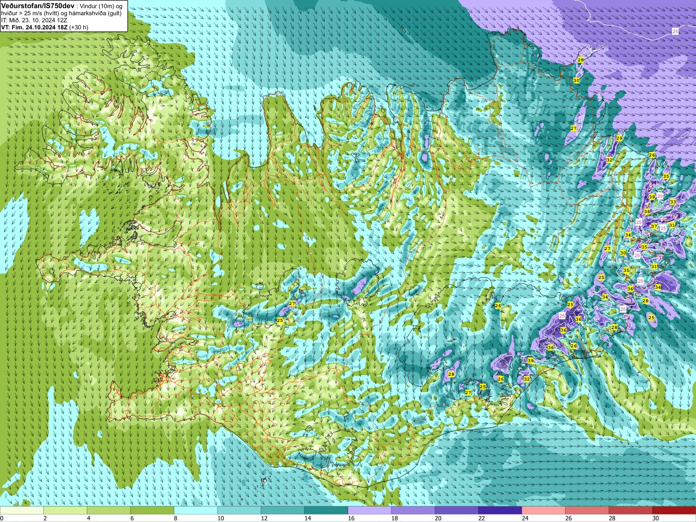
Task: Select the 18–20 light purple legend swatch
Action: point(413,511)
